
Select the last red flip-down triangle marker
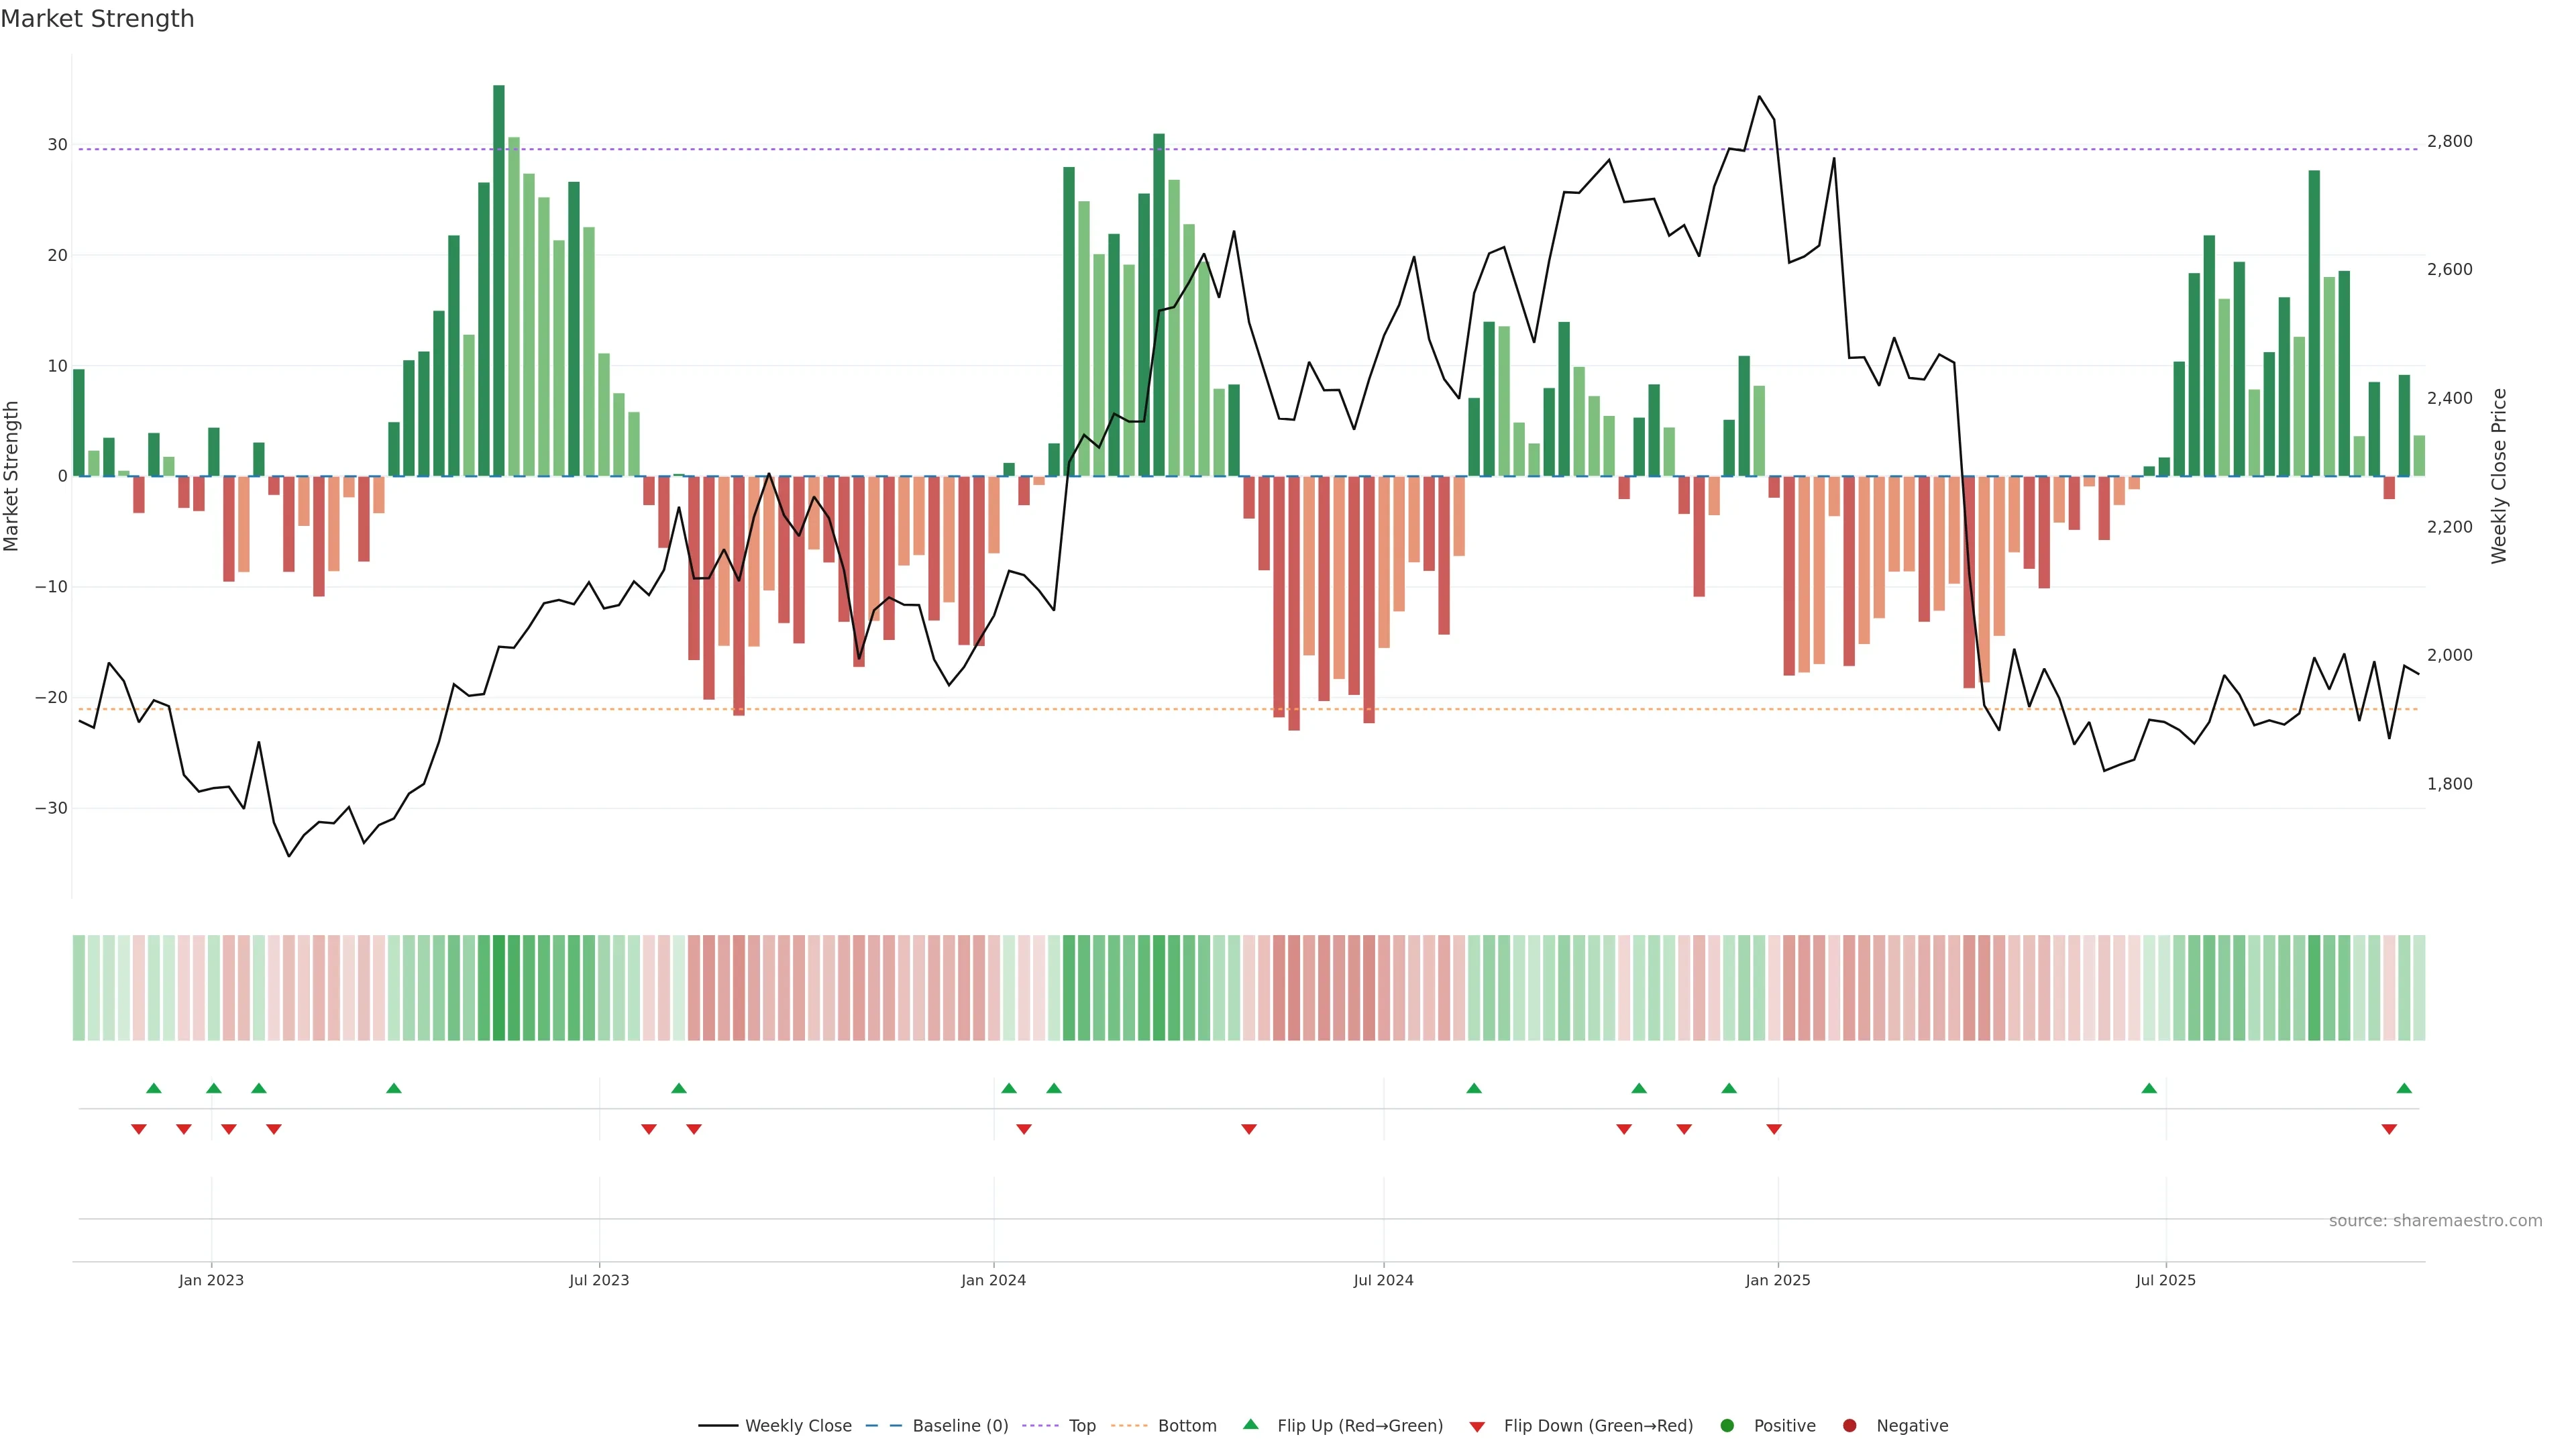[2389, 1129]
